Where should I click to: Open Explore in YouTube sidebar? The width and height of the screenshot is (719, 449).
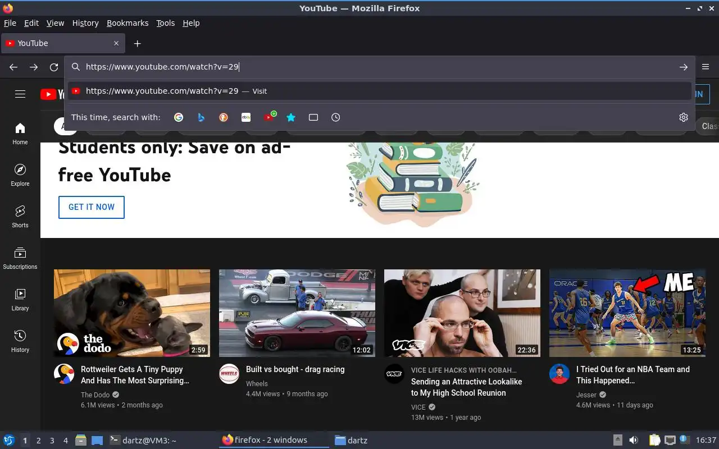20,175
